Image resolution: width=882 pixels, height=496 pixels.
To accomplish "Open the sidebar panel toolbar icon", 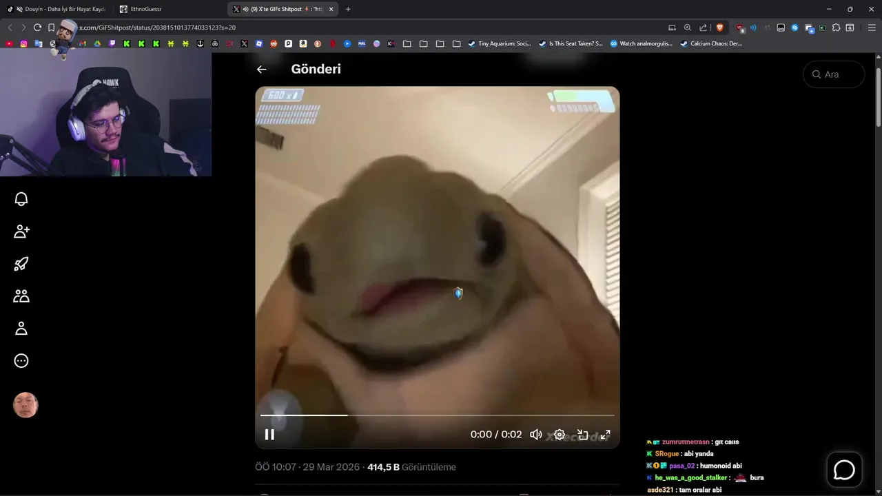I will click(x=850, y=28).
